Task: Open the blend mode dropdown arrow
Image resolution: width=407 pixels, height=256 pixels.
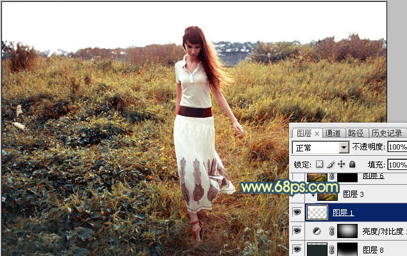Action: click(x=344, y=148)
